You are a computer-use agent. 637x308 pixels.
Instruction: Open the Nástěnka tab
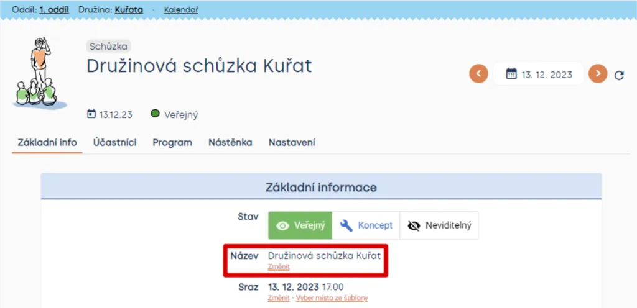230,143
